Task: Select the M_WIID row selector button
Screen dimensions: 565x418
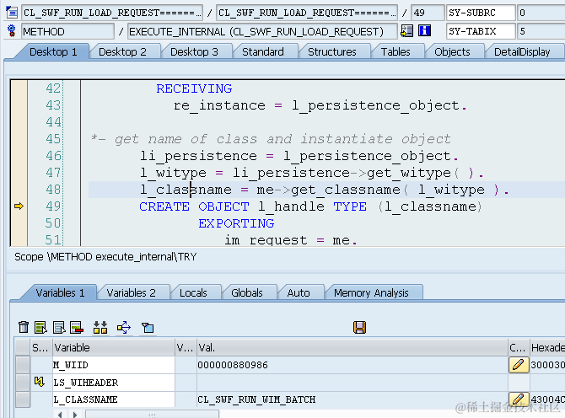Action: tap(23, 365)
